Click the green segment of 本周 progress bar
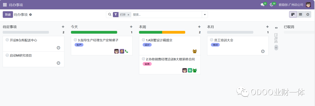Viewport: 315px width, 106px height. 150,32
